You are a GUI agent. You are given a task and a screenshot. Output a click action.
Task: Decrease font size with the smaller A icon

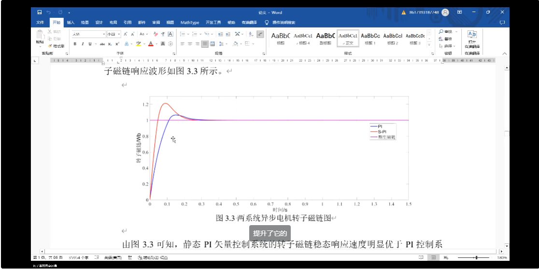click(x=133, y=34)
